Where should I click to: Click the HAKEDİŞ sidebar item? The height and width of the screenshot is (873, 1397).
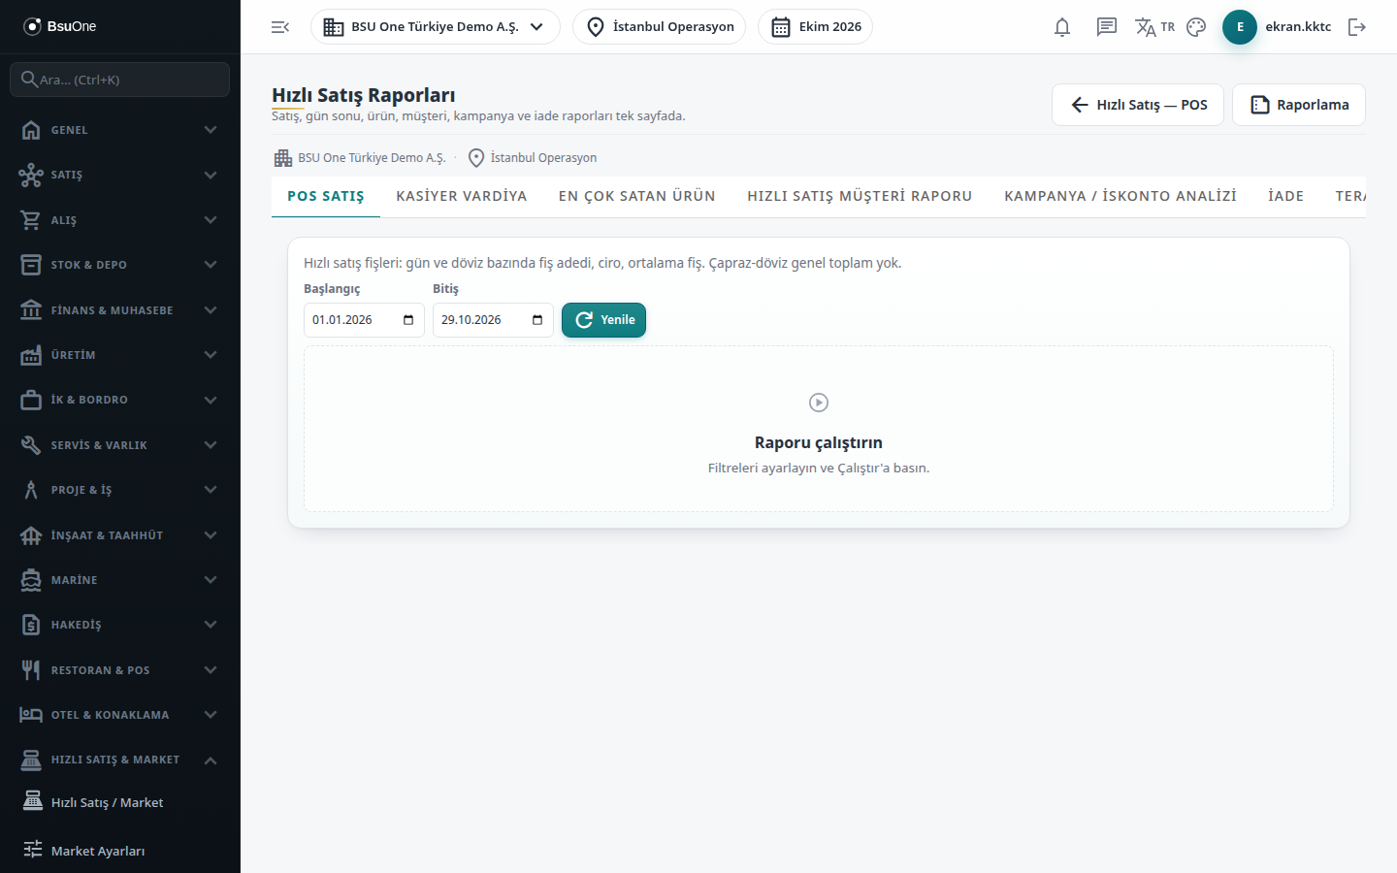[120, 625]
